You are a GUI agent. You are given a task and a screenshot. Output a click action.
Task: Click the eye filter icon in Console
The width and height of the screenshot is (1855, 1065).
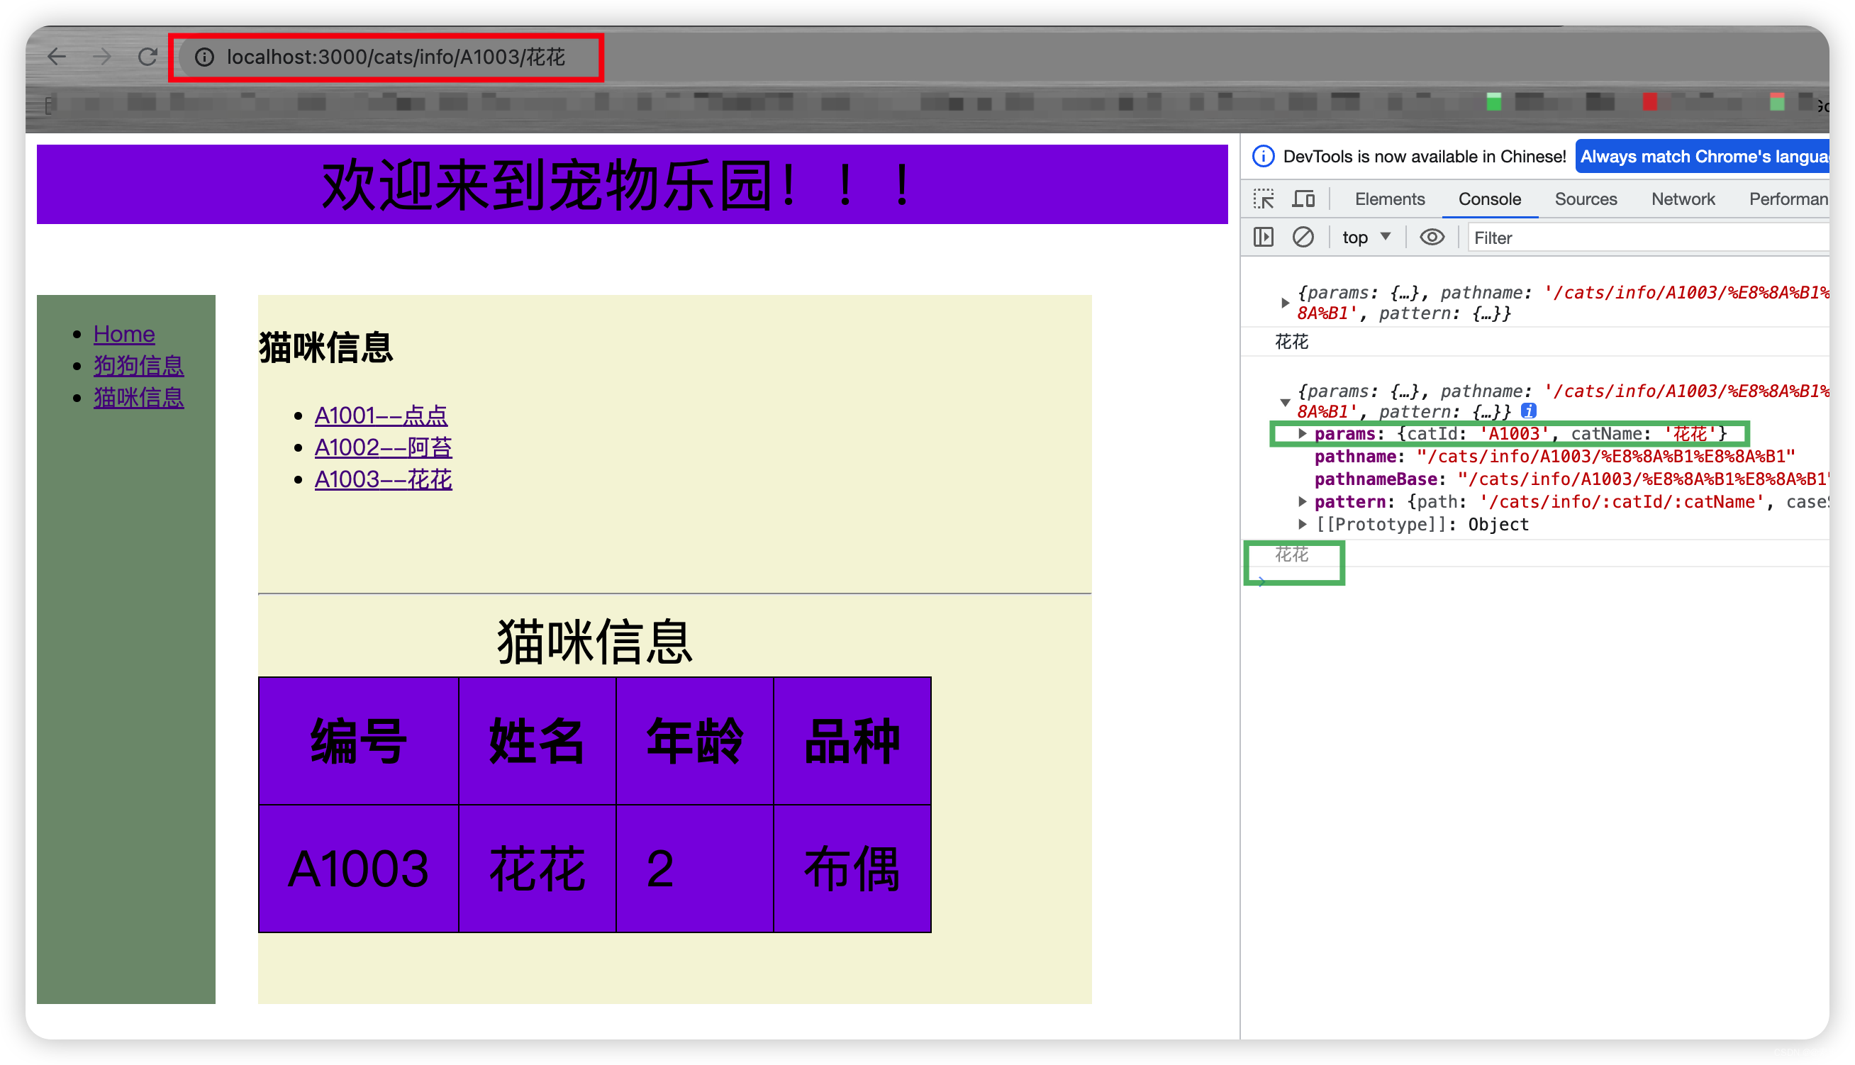click(1431, 237)
